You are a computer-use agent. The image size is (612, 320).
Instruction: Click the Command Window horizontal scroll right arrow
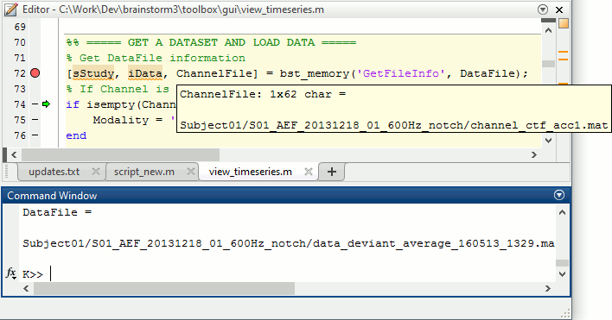click(547, 288)
